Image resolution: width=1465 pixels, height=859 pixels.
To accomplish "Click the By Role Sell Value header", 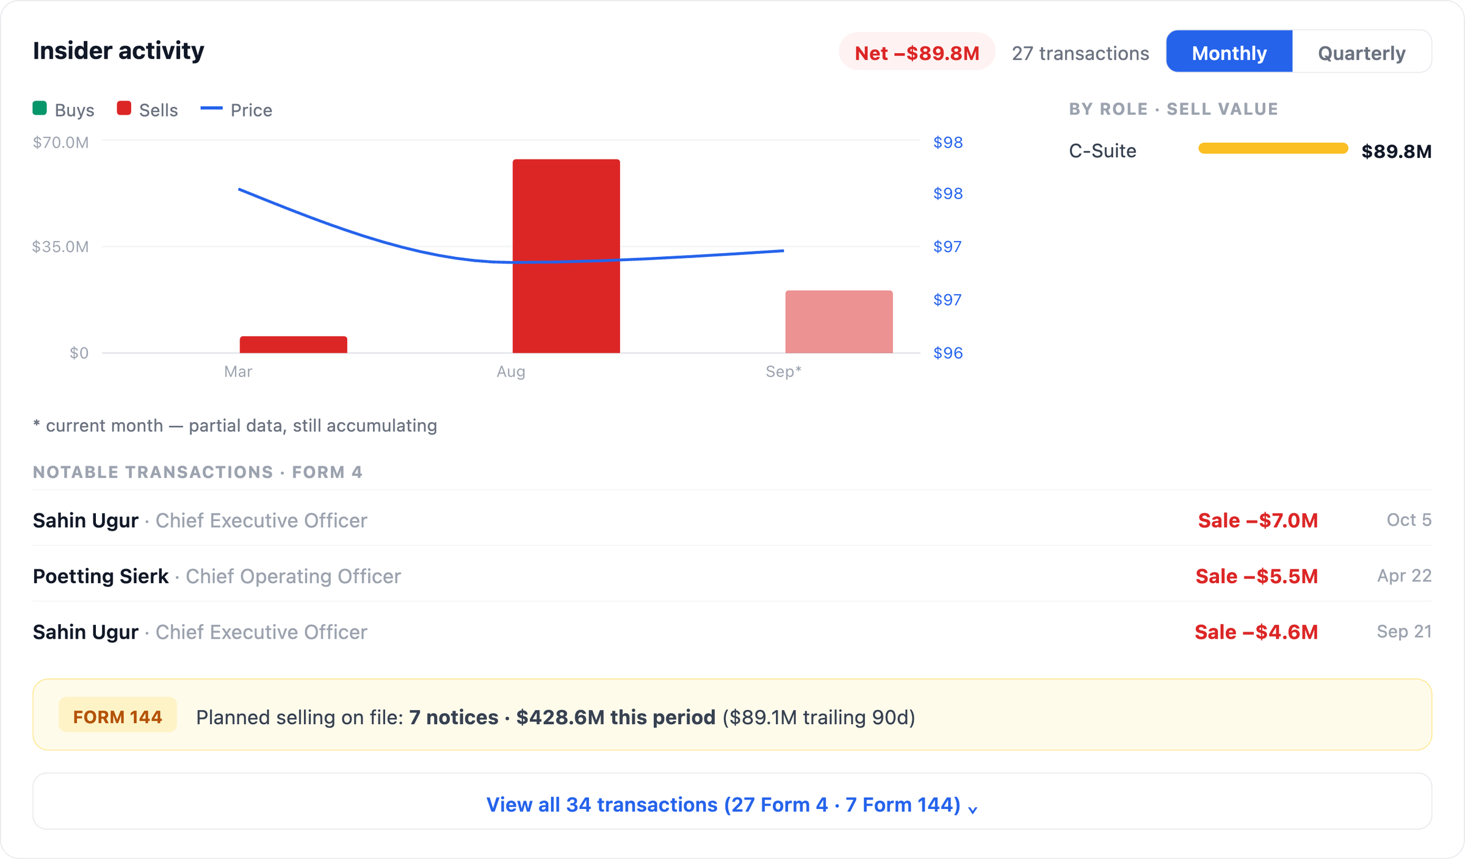I will click(x=1173, y=109).
